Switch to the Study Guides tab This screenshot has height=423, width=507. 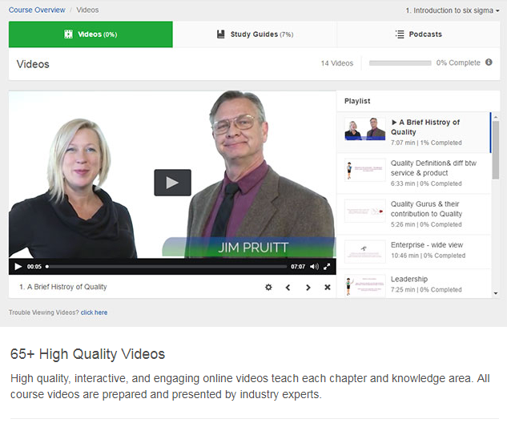tap(255, 34)
